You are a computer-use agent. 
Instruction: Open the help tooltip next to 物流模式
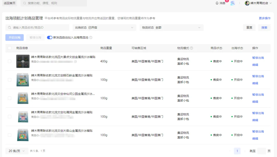pos(191,48)
